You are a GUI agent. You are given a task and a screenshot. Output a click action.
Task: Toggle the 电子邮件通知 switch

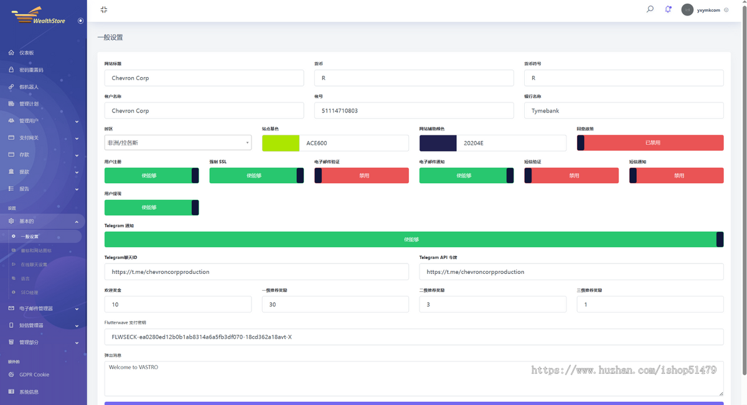[466, 176]
